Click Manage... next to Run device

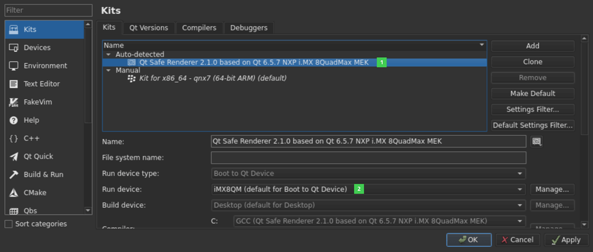(552, 189)
